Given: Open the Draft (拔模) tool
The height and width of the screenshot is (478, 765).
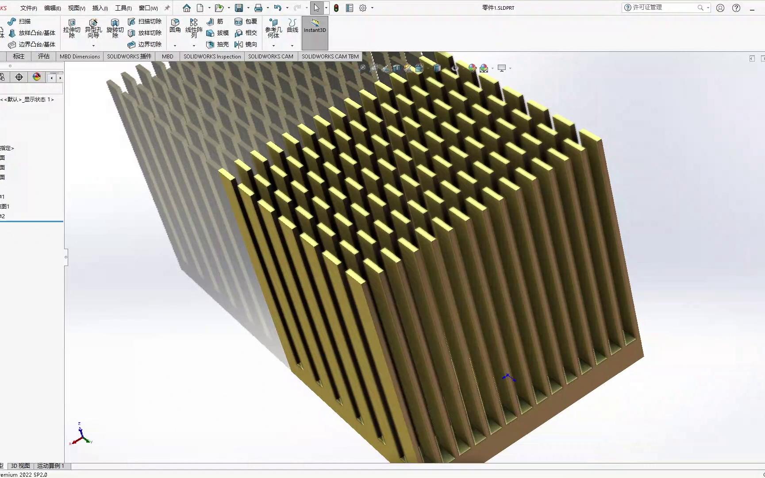Looking at the screenshot, I should point(220,32).
